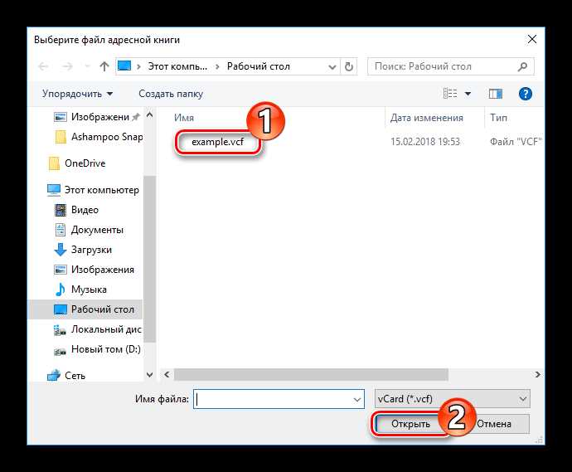Viewport: 572px width, 472px height.
Task: Select the file example.vcf
Action: coord(217,142)
